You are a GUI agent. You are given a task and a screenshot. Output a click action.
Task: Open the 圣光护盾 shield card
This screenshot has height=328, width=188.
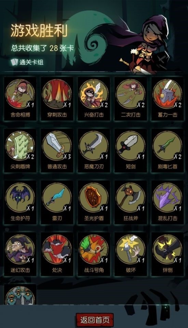94,202
